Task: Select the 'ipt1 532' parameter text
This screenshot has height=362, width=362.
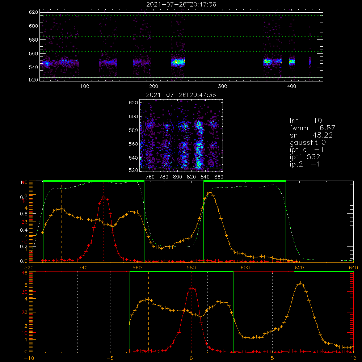Action: [305, 157]
